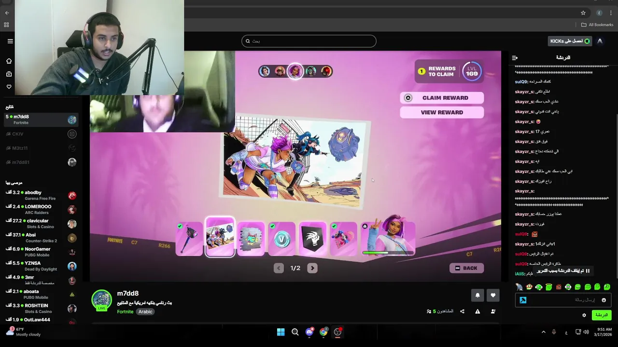The image size is (618, 347).
Task: Click the gavel badge icon in chat input
Action: tap(523, 300)
